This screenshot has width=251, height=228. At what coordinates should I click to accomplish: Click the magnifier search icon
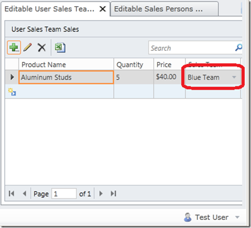click(x=239, y=48)
